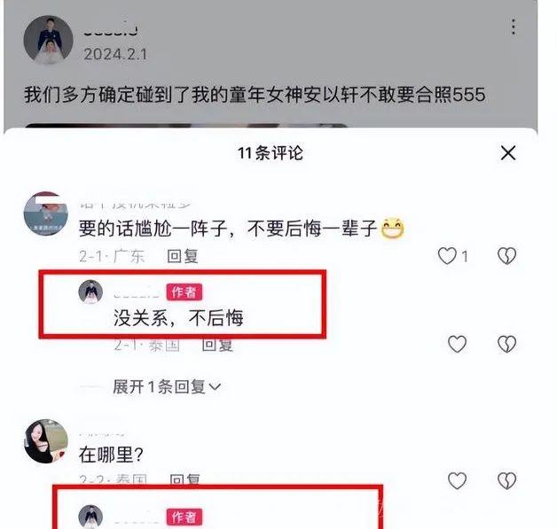Viewport: 557px width, 529px height.
Task: Tap the author's small avatar beside 没关系
Action: pyautogui.click(x=90, y=292)
